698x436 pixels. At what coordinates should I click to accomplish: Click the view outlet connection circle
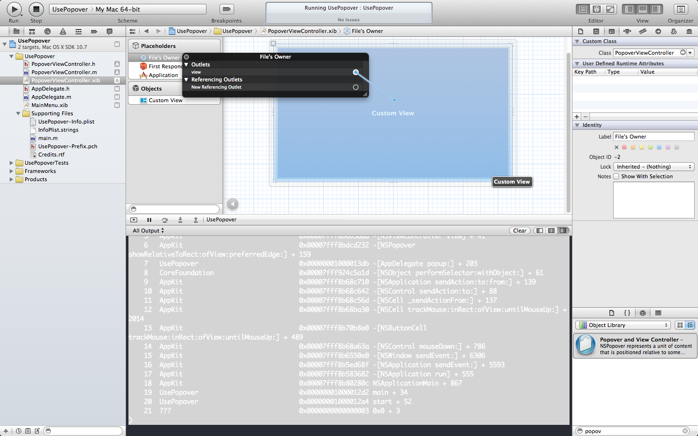[356, 72]
